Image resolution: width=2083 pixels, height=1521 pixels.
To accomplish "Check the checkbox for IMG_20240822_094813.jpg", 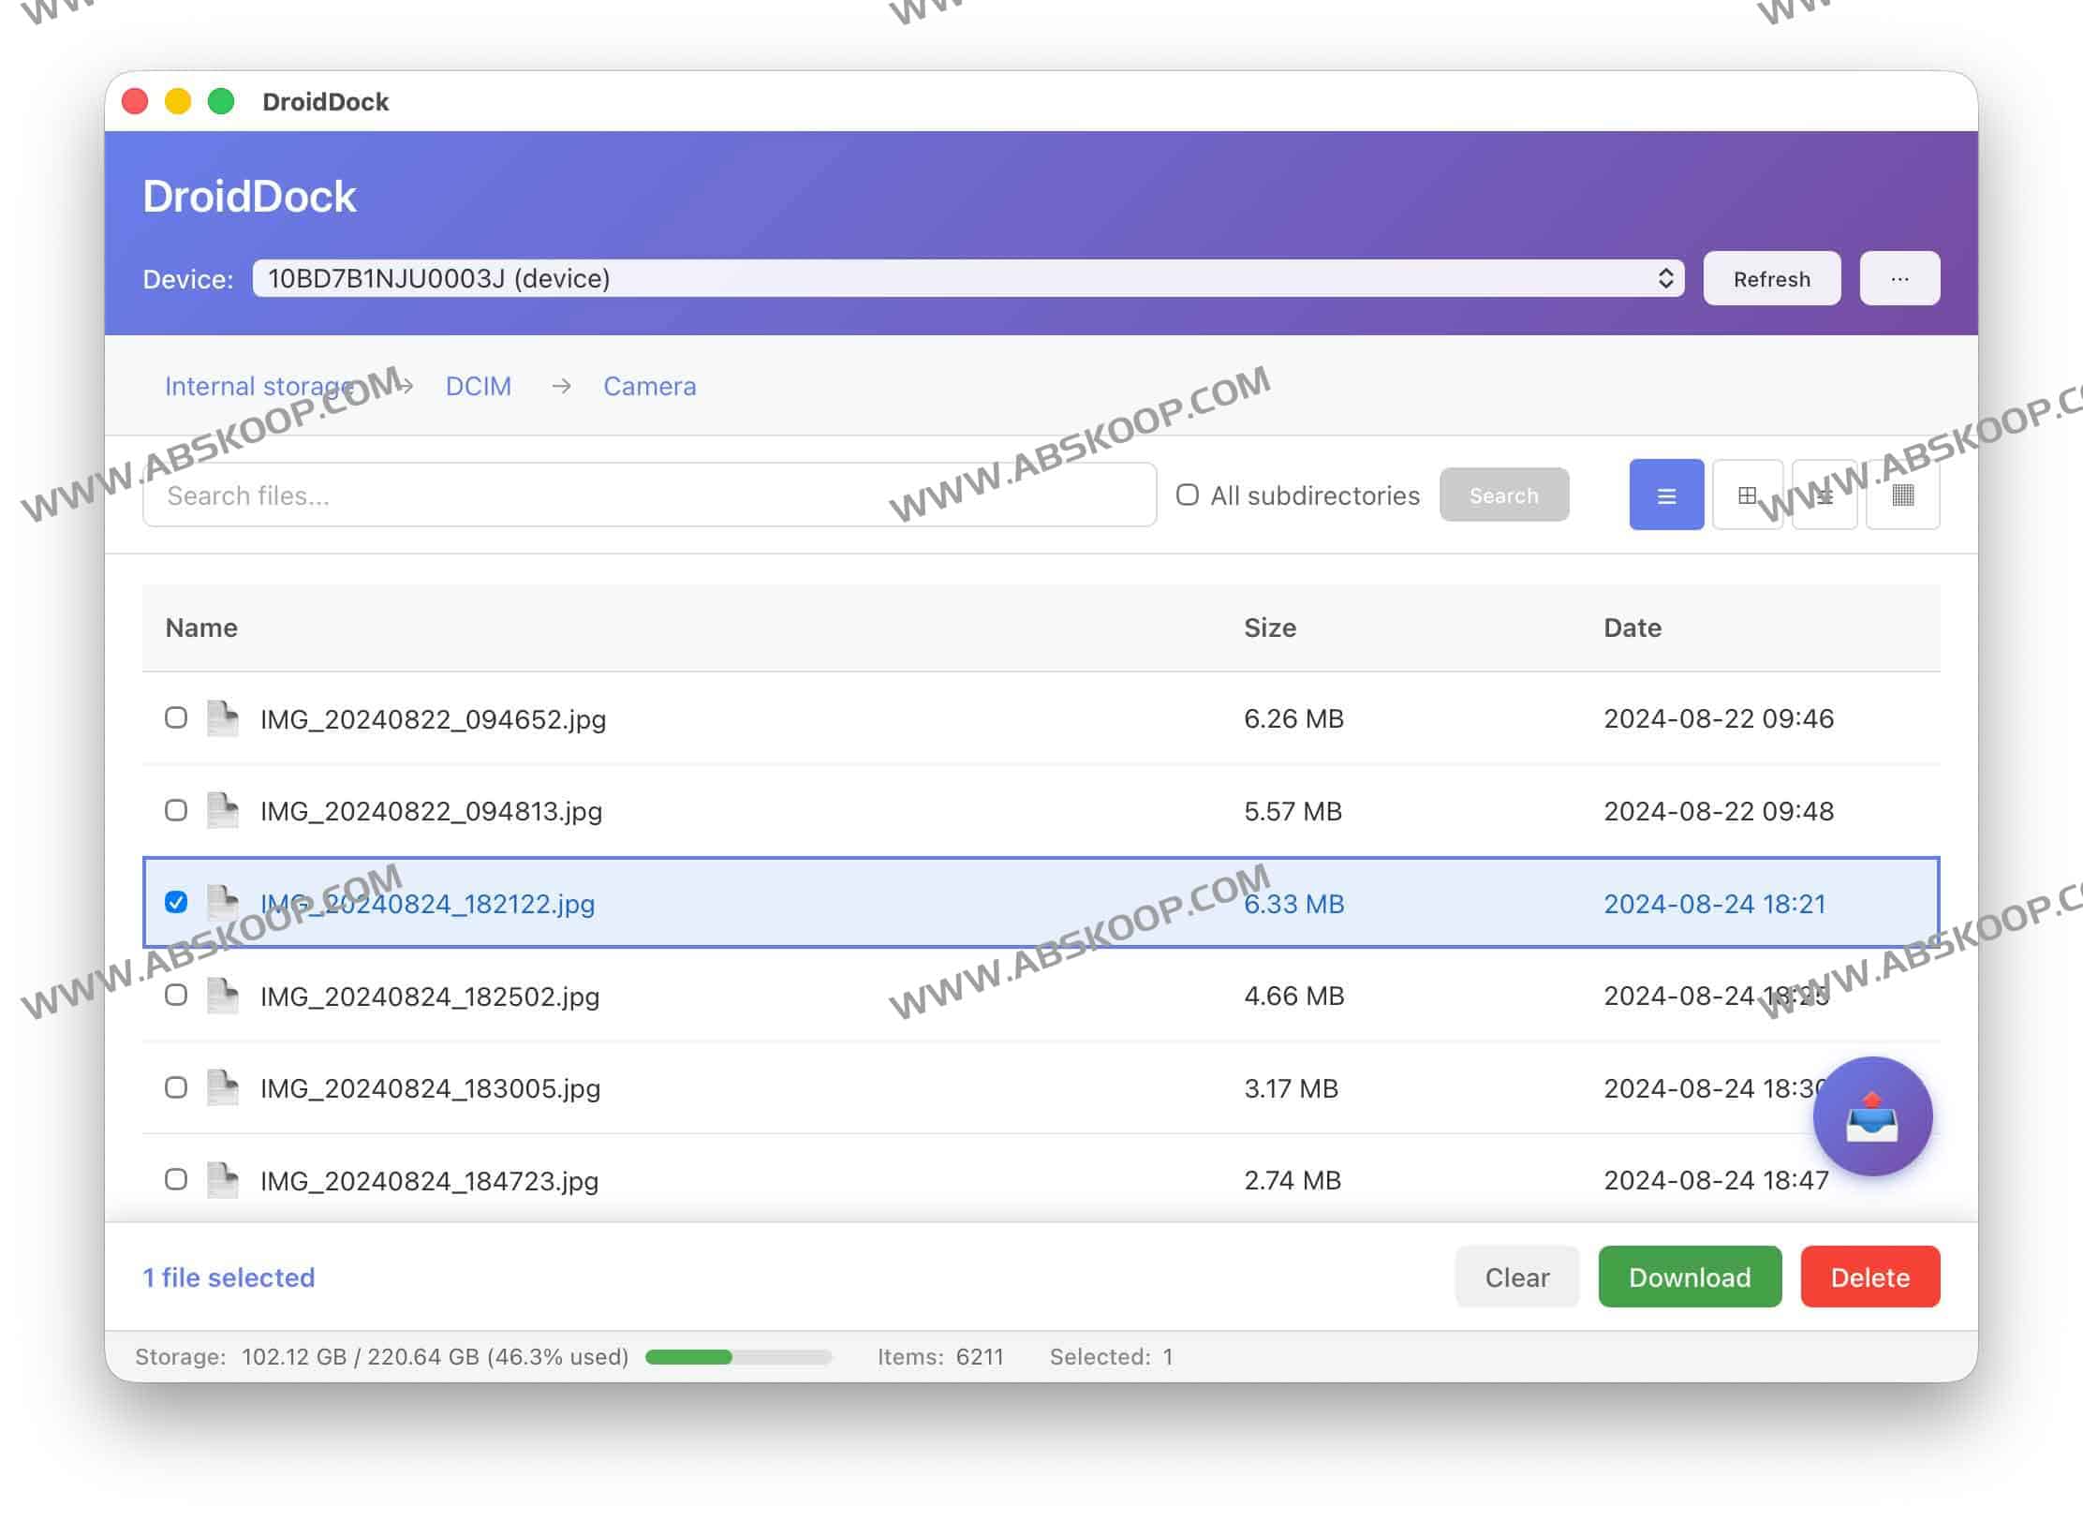I will (x=176, y=810).
